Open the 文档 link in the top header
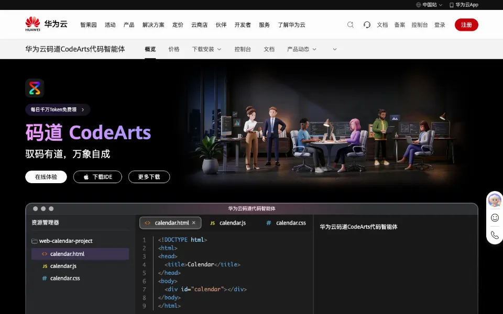The height and width of the screenshot is (314, 503). tap(382, 25)
